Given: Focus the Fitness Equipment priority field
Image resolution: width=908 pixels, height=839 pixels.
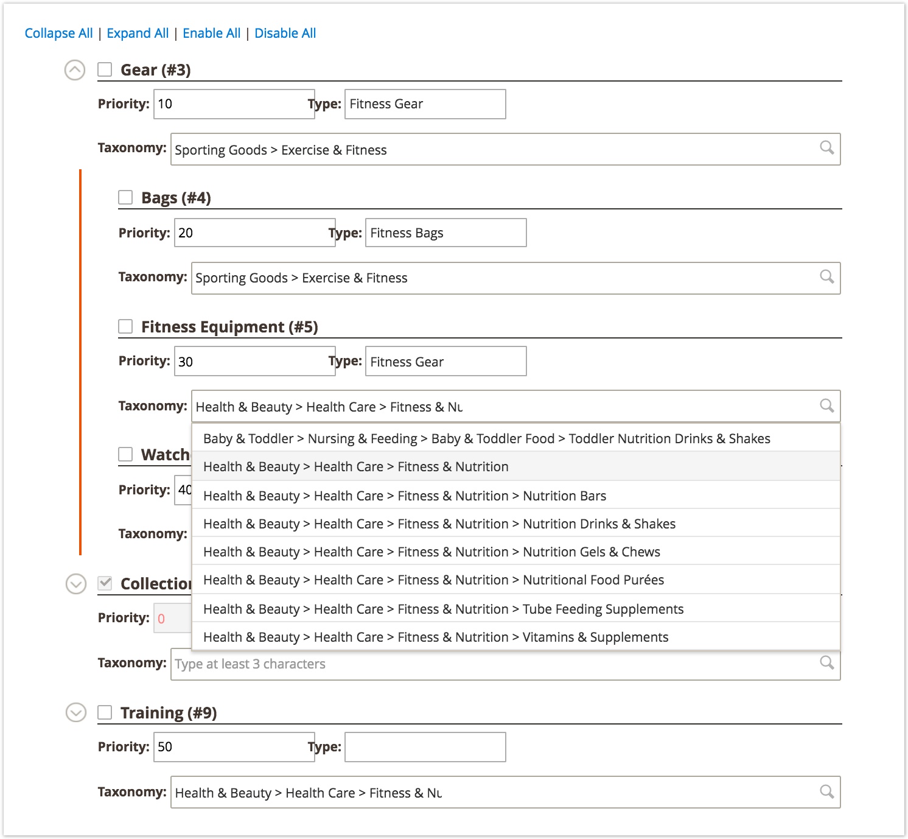Looking at the screenshot, I should point(254,361).
